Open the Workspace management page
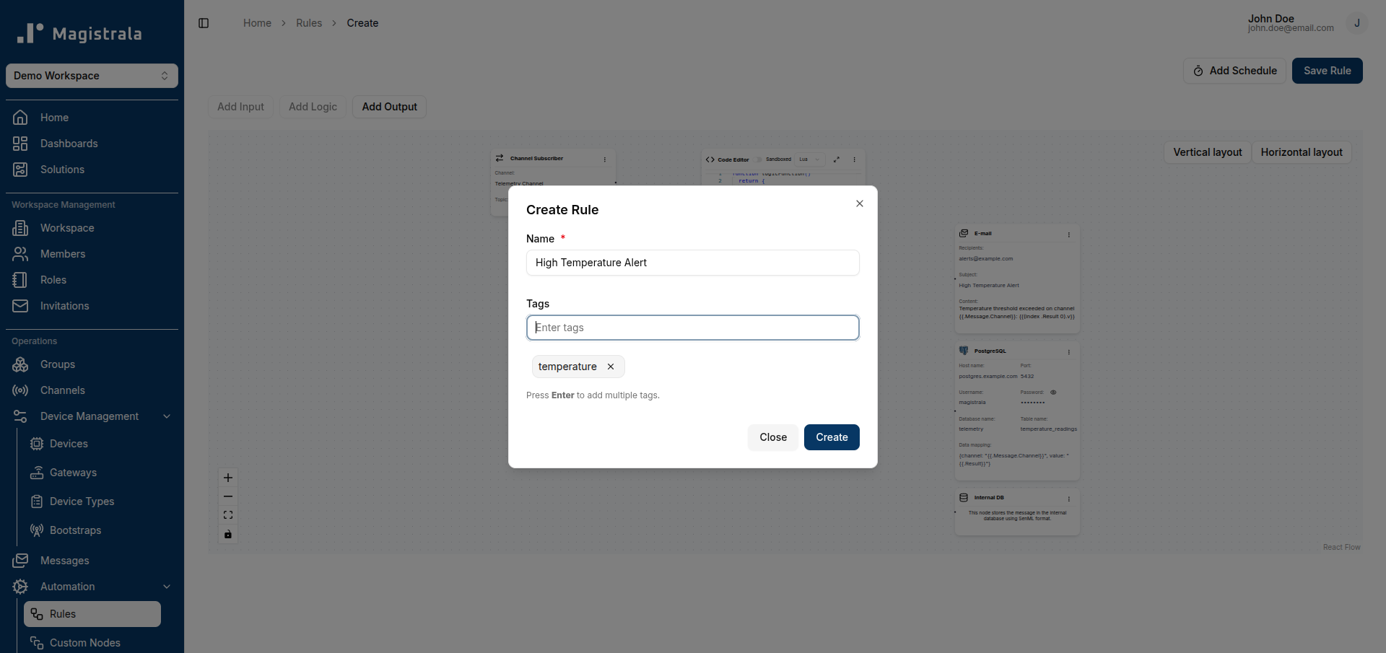Image resolution: width=1386 pixels, height=653 pixels. [x=92, y=228]
